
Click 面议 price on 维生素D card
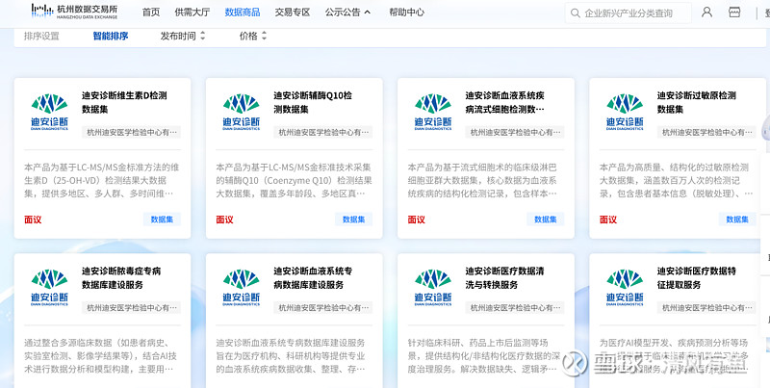[33, 220]
